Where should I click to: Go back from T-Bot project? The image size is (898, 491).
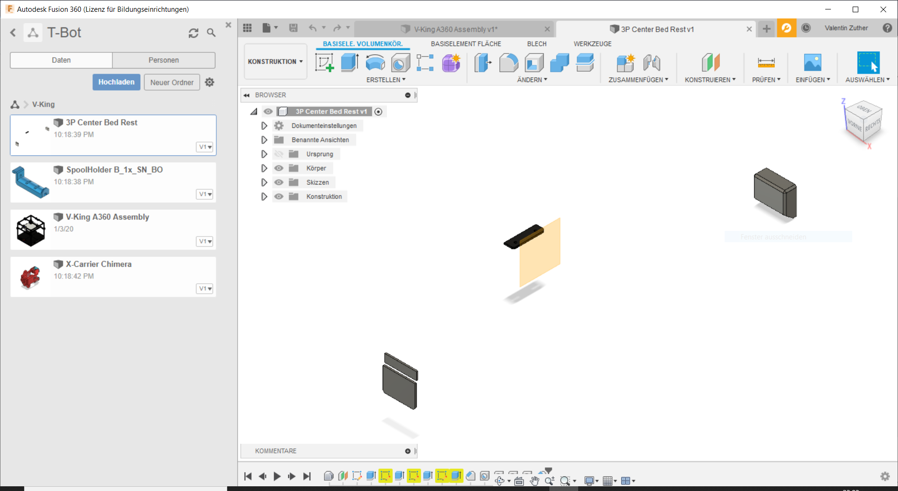point(13,33)
